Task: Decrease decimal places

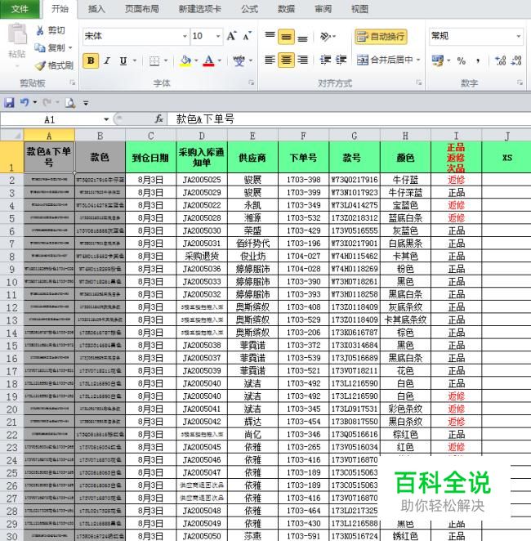Action: [516, 60]
